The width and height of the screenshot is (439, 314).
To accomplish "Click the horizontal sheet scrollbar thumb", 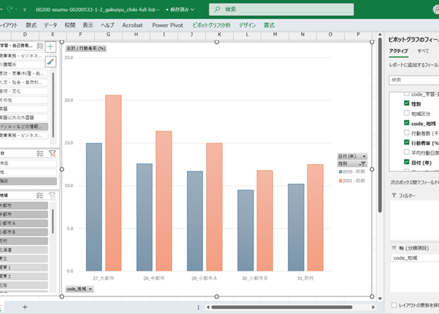I will tap(282, 307).
